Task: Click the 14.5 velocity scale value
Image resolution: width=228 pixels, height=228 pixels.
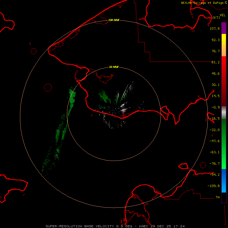Action: click(x=216, y=96)
